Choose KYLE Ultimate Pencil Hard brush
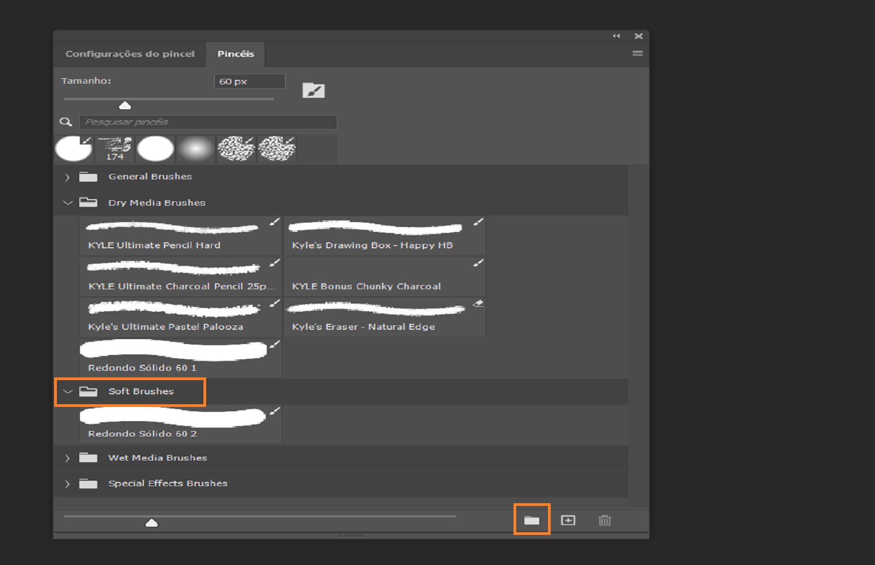 [x=181, y=236]
